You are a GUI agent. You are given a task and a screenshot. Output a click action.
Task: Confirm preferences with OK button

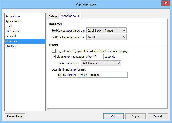click(113, 116)
